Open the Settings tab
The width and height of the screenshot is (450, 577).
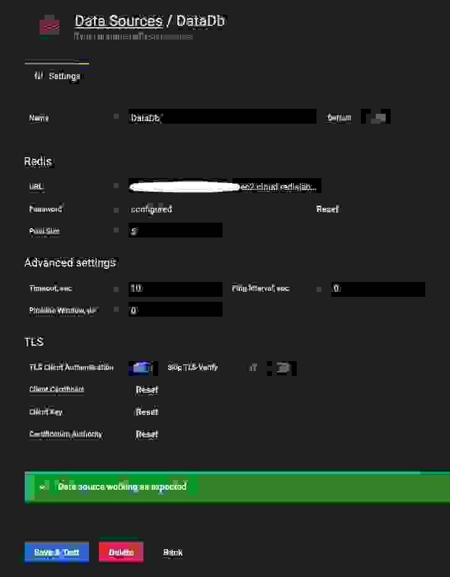coord(57,76)
